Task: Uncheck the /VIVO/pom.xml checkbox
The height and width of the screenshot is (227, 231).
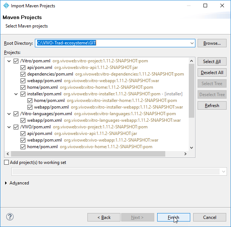Action: 16,127
